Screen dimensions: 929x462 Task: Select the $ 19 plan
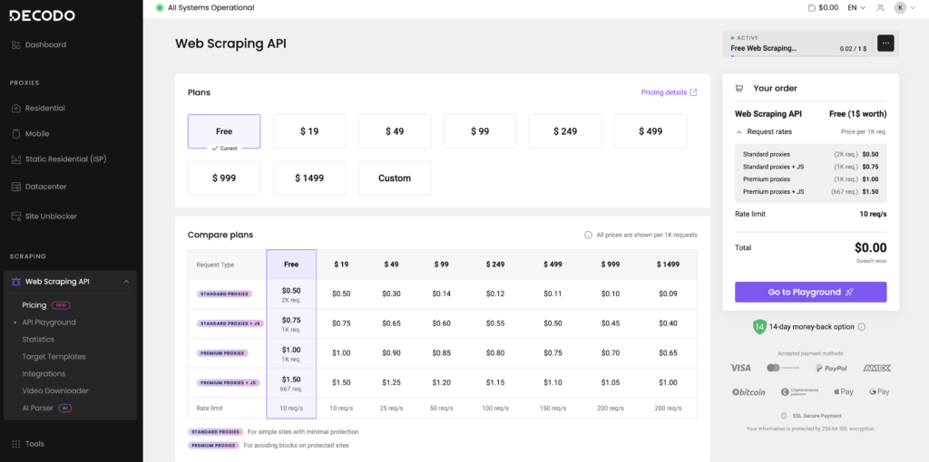309,131
